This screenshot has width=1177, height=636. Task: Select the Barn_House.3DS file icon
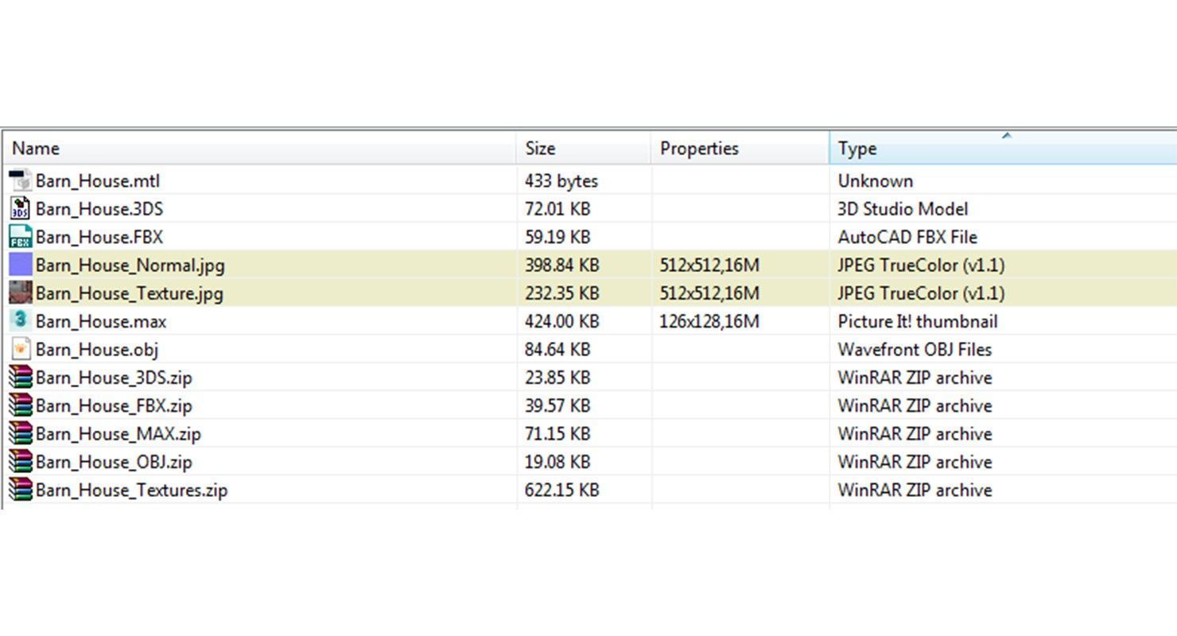point(21,209)
